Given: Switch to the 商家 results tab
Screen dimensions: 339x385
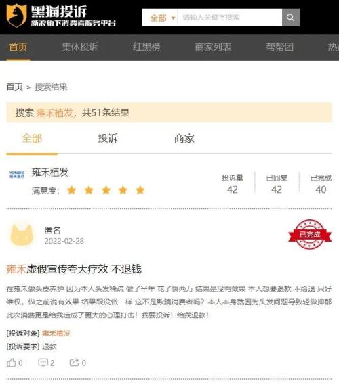Looking at the screenshot, I should pos(184,139).
